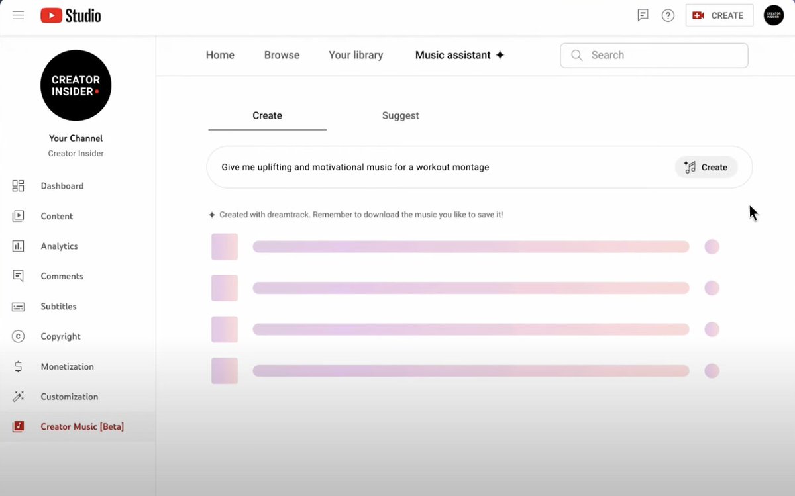The height and width of the screenshot is (496, 795).
Task: Click the Monetization dollar icon
Action: pyautogui.click(x=18, y=367)
